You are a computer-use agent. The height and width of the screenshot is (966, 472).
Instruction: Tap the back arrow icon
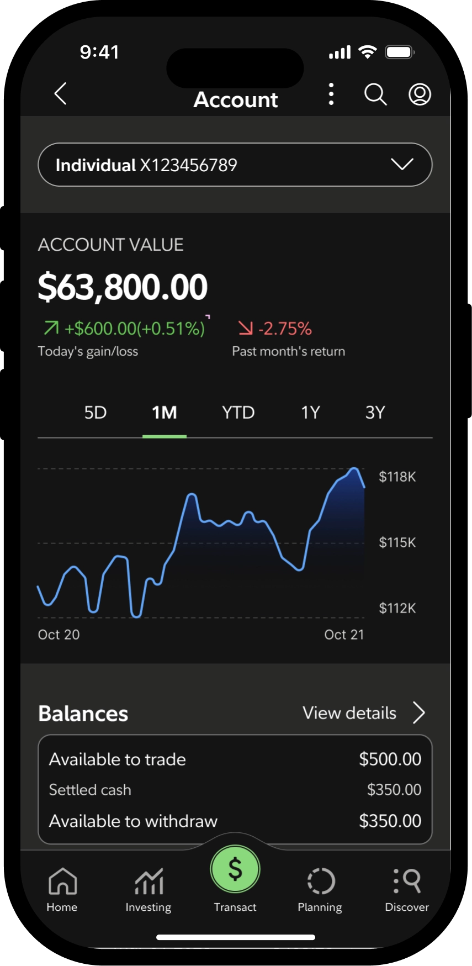point(61,94)
